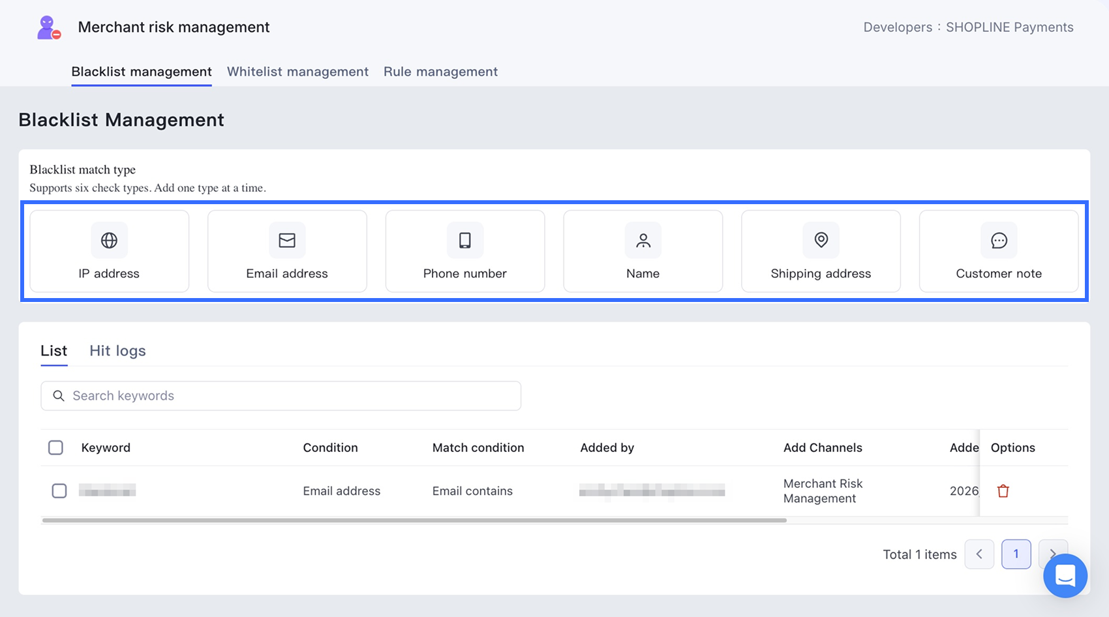Click the IP address globe icon

(x=109, y=240)
